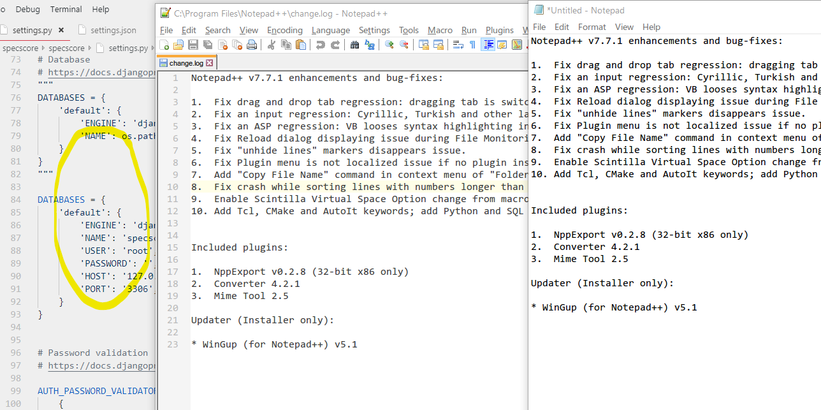
Task: Click 'Updater (Installer only):' line in Untitled Notepad
Action: coord(602,283)
